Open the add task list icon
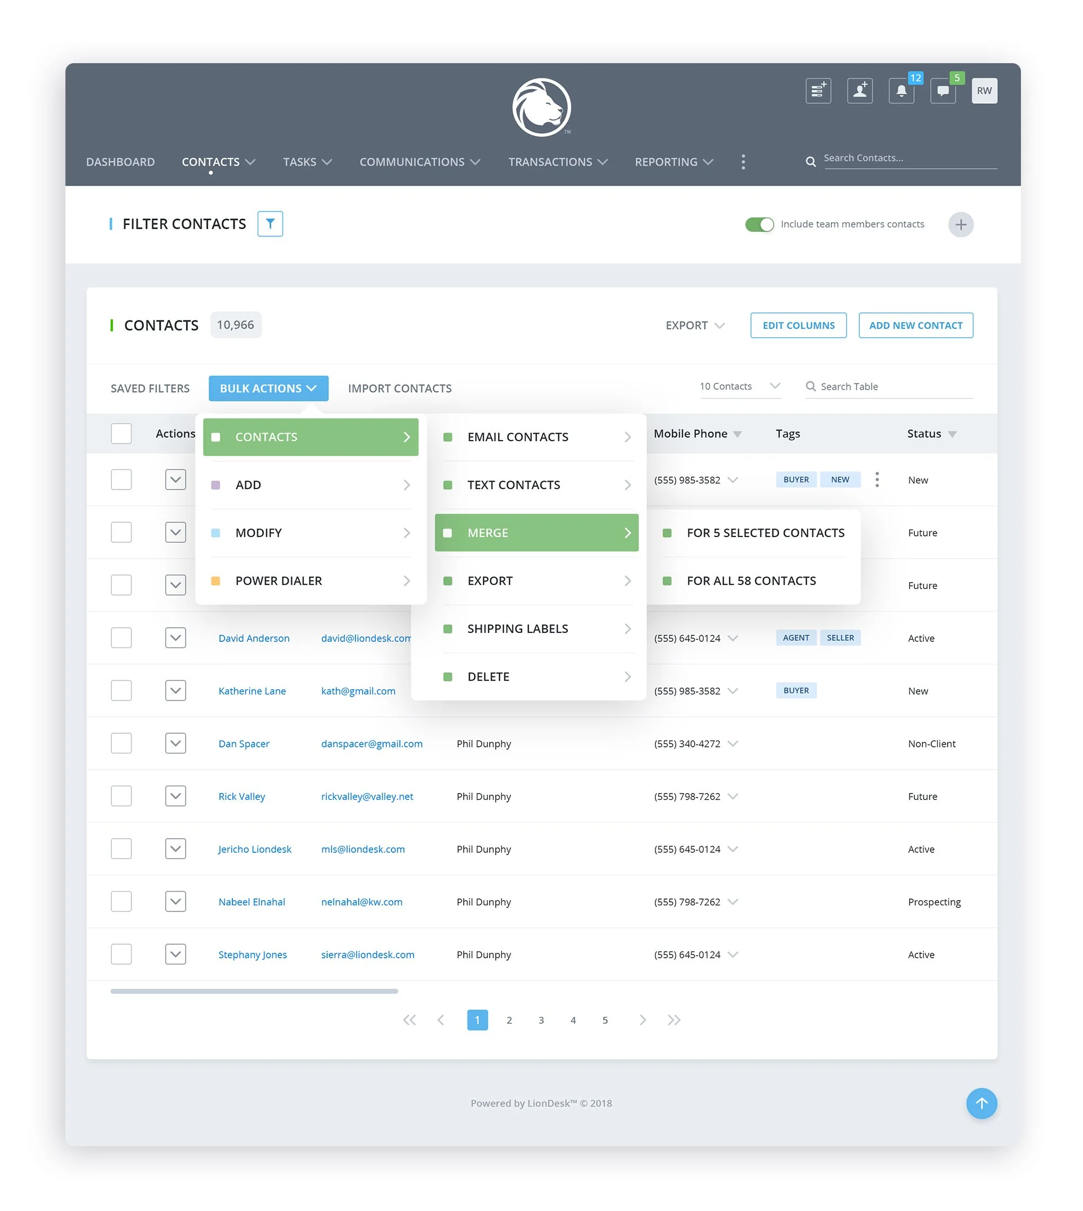This screenshot has height=1211, width=1083. [818, 90]
